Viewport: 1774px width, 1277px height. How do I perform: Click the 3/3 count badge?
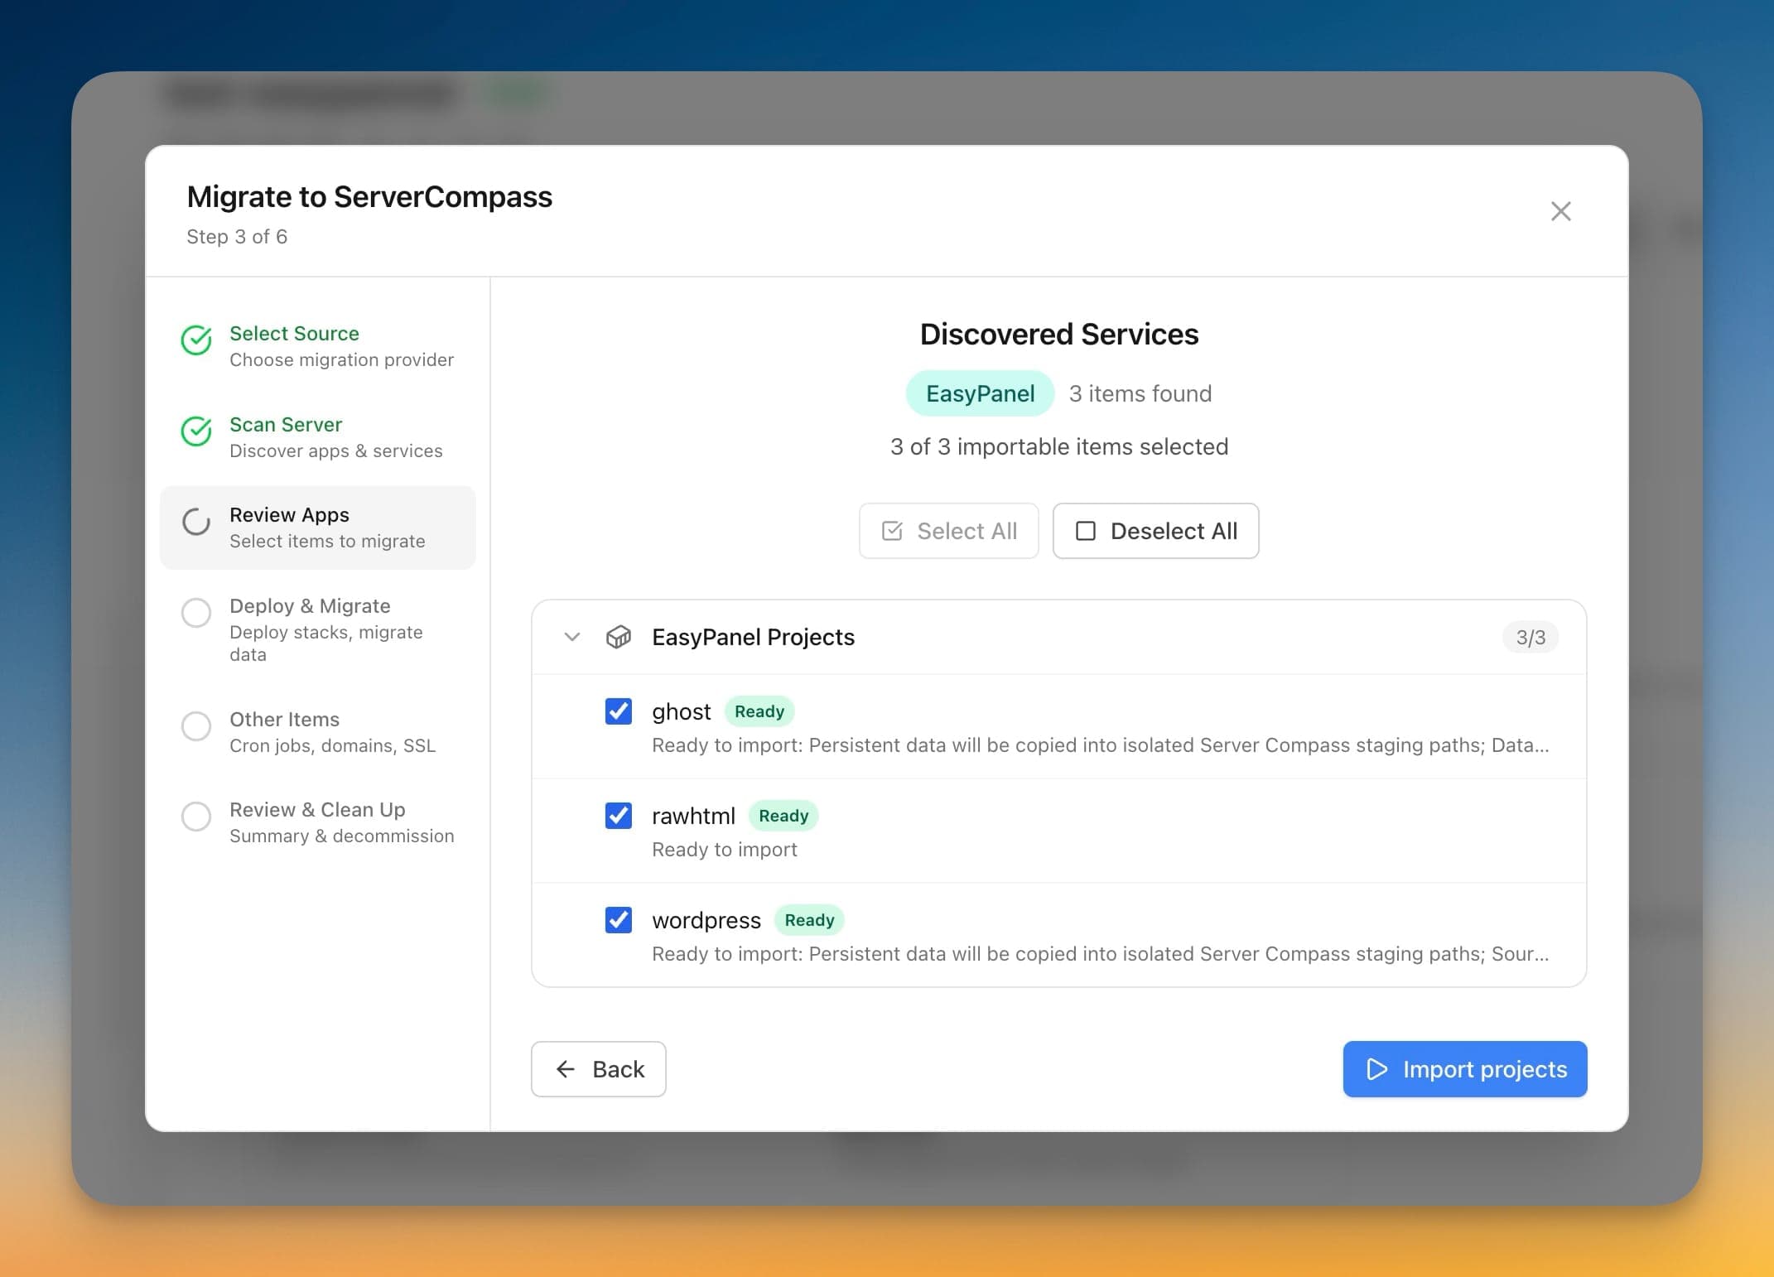(1531, 638)
